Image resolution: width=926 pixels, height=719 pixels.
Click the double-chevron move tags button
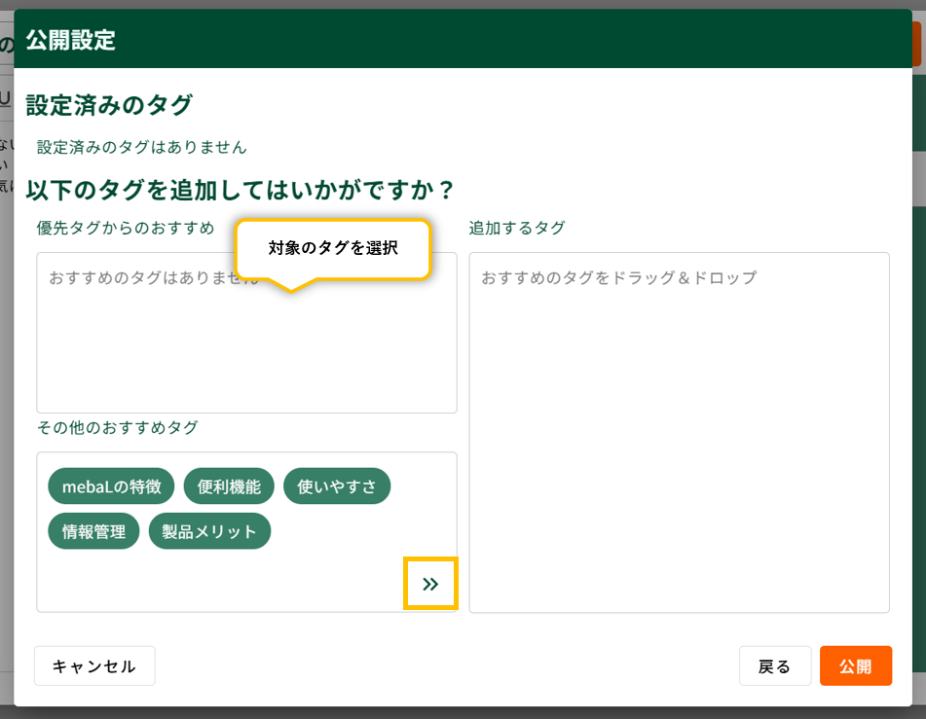tap(430, 584)
